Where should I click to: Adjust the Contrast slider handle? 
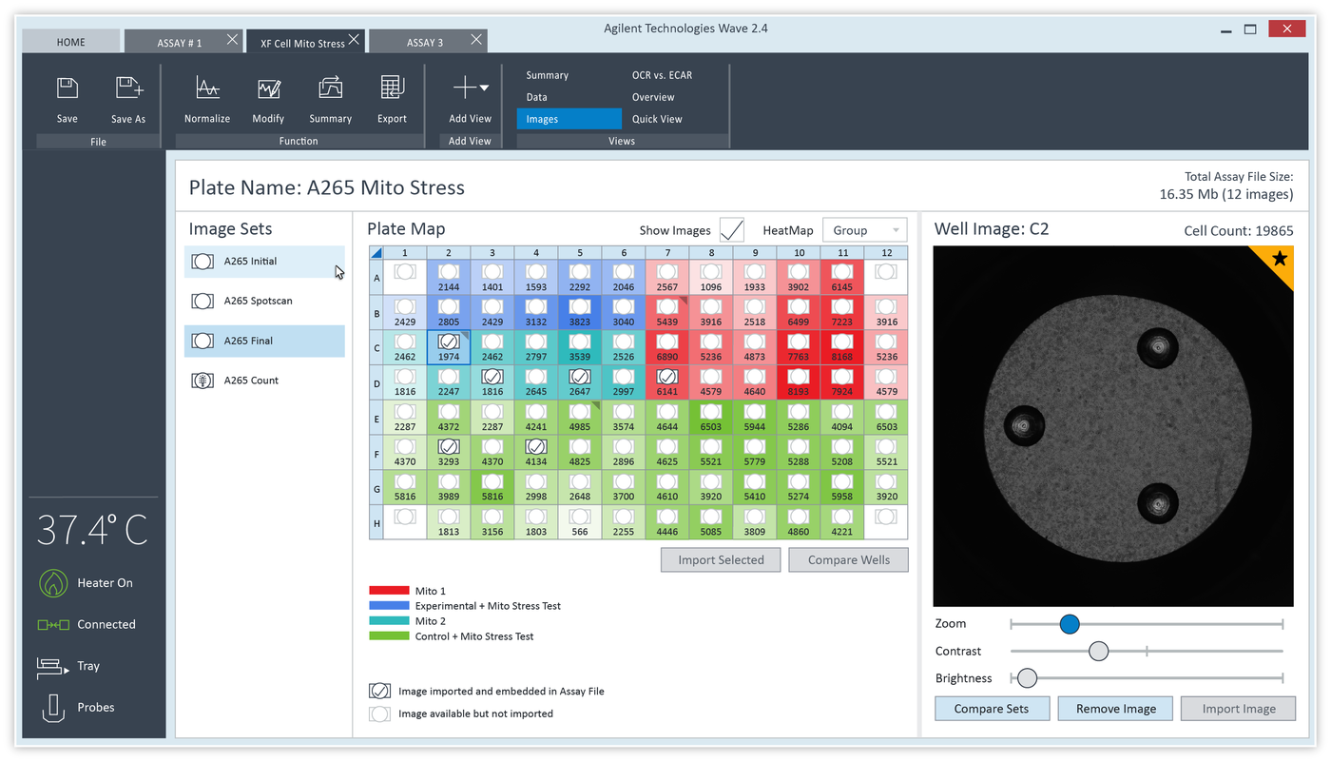click(x=1098, y=651)
